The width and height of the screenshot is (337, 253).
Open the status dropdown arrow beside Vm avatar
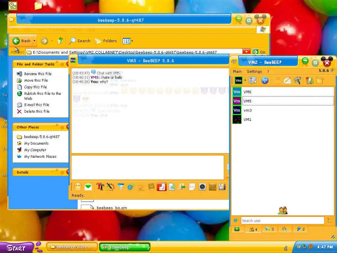245,80
